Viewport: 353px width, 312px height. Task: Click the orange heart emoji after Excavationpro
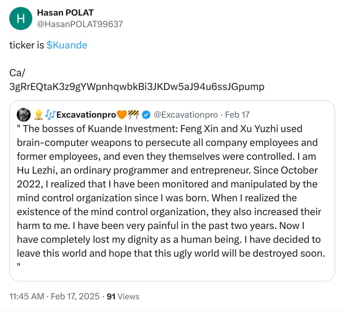[121, 114]
